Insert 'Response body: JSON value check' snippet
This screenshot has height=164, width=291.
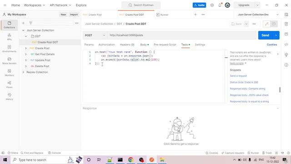point(249,95)
